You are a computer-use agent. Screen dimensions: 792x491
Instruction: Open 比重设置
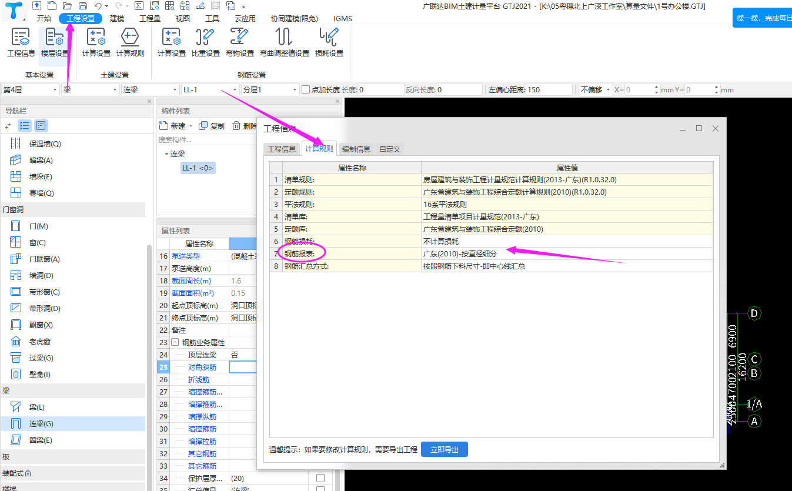click(206, 42)
